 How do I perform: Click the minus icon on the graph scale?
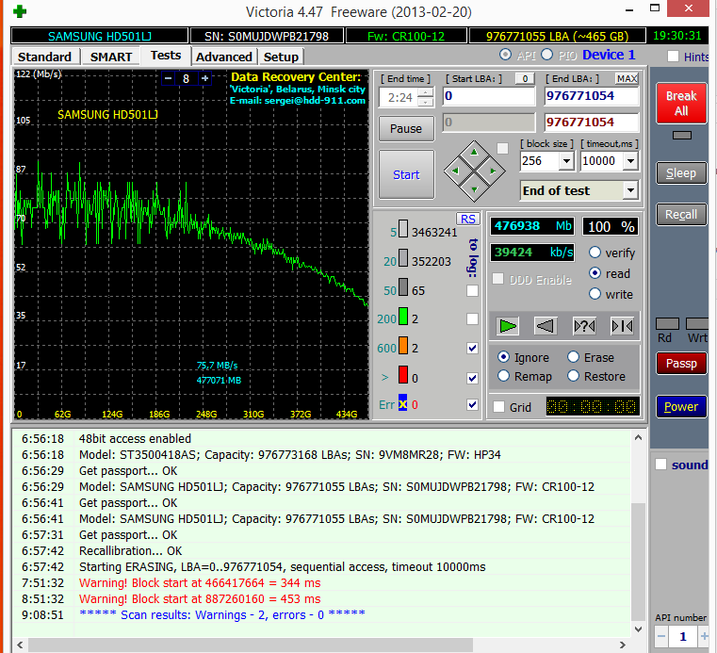[169, 78]
